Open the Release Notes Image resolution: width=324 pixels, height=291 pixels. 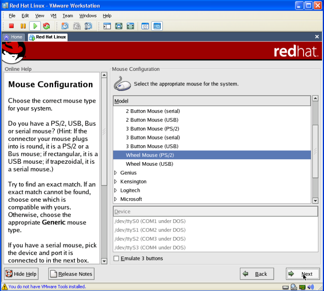point(72,274)
